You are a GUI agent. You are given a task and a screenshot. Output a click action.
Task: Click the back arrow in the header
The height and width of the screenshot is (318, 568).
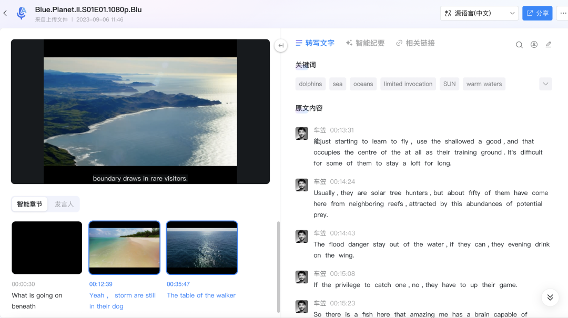tap(5, 13)
